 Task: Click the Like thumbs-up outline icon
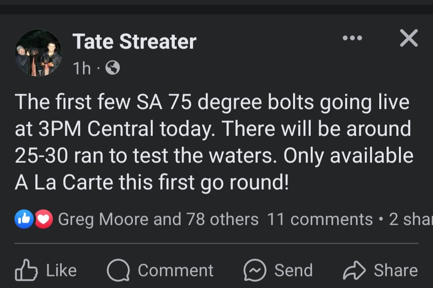[26, 270]
